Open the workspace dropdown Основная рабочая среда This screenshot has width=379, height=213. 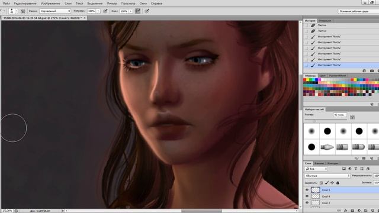tap(358, 11)
